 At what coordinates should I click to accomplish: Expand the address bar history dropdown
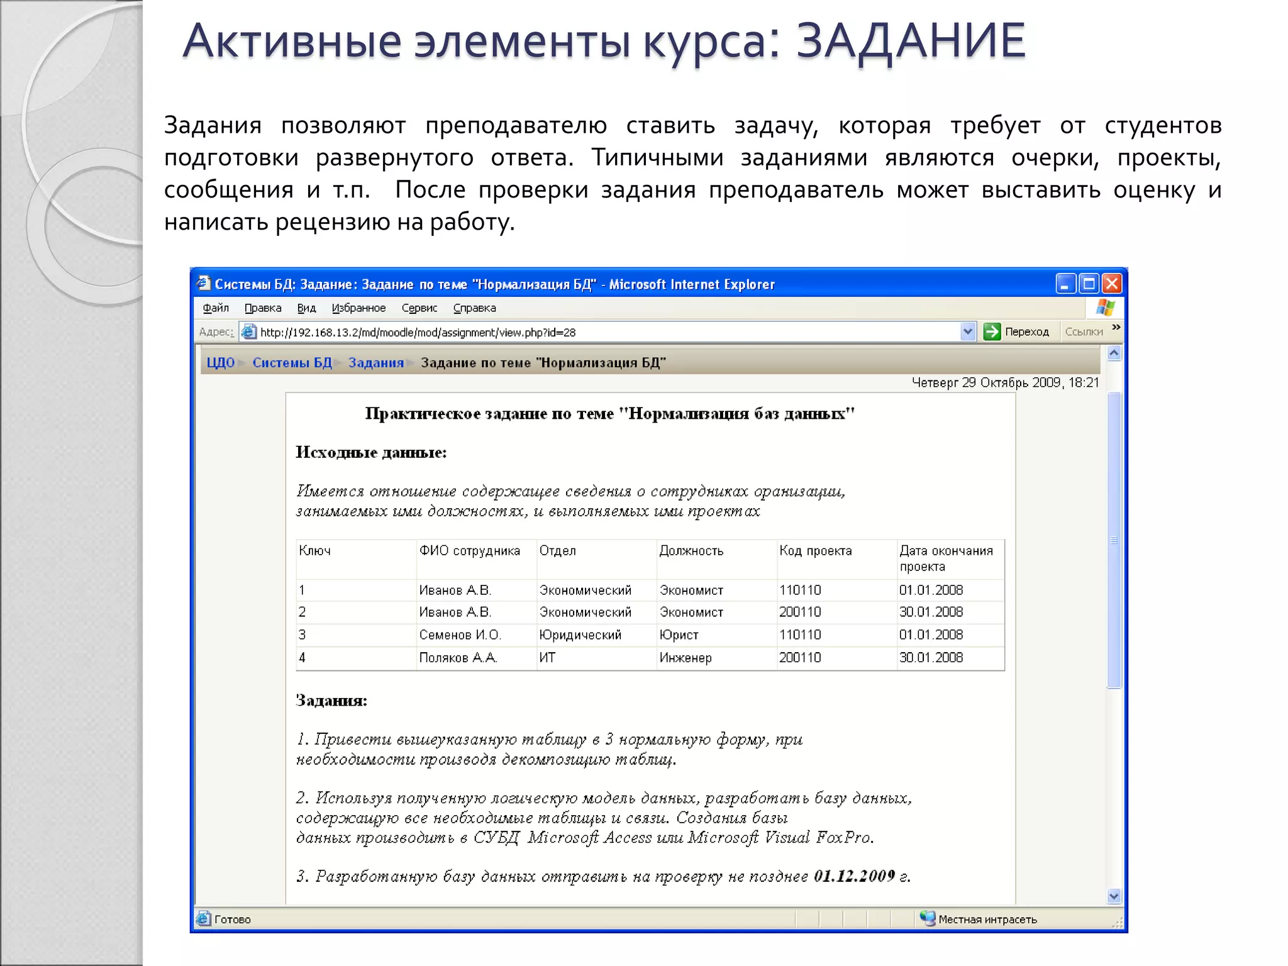968,331
